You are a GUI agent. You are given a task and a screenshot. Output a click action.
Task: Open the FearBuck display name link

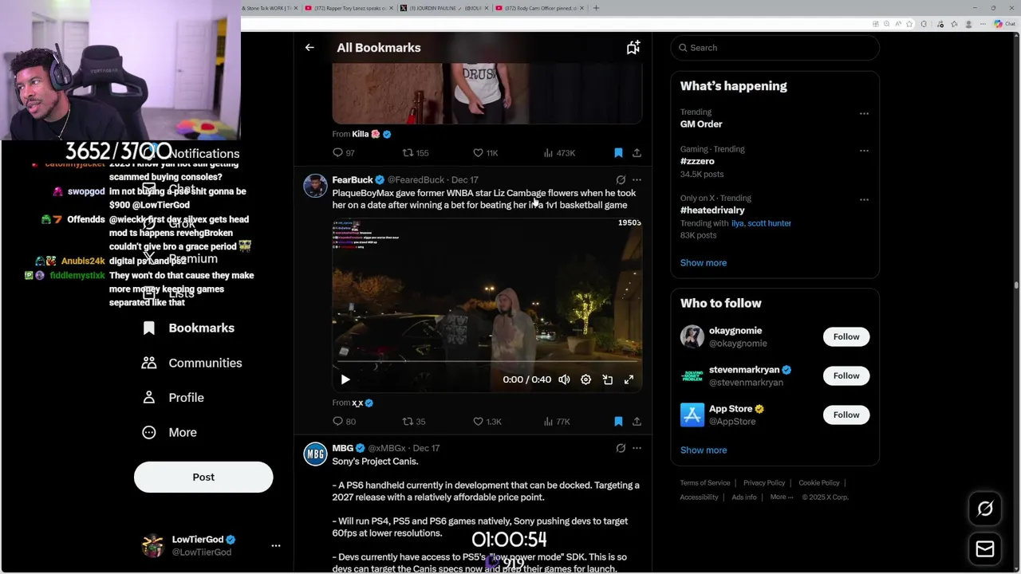point(352,180)
